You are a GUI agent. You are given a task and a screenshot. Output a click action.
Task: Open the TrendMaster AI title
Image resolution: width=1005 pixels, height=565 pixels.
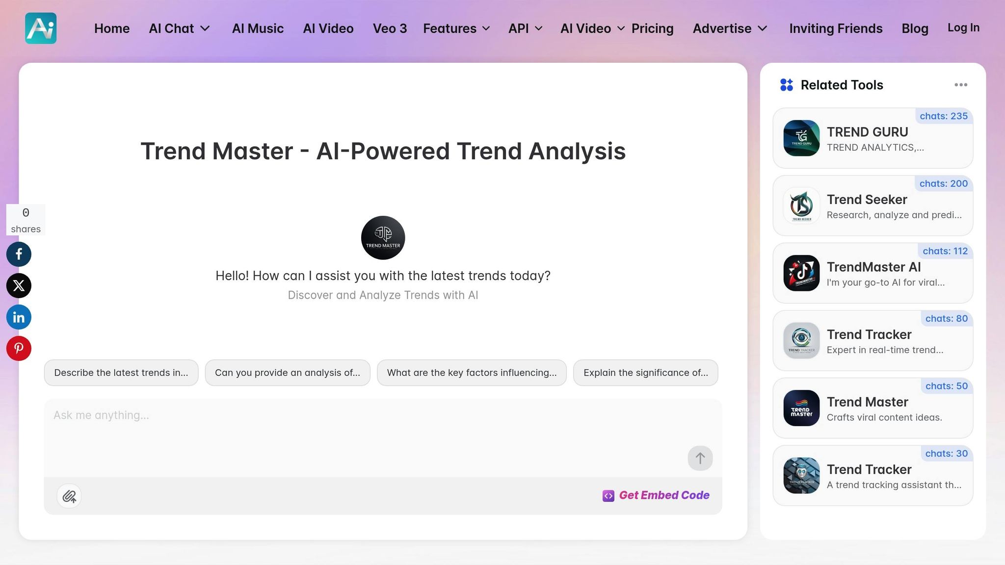coord(873,267)
